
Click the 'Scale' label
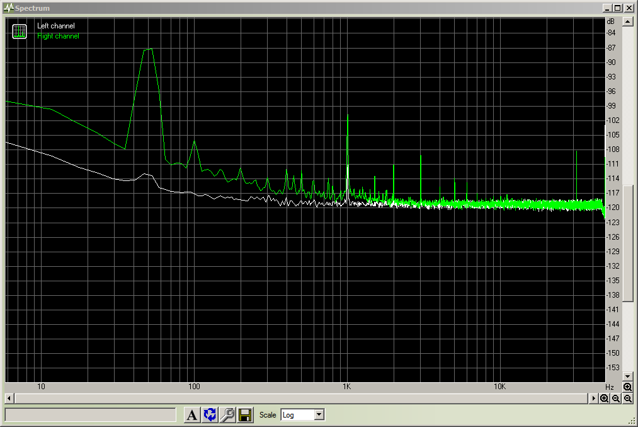tap(267, 415)
